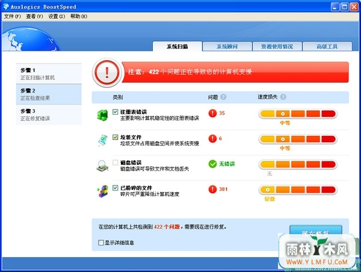Click the 垃圾文件 category title
This screenshot has width=361, height=272.
[131, 137]
